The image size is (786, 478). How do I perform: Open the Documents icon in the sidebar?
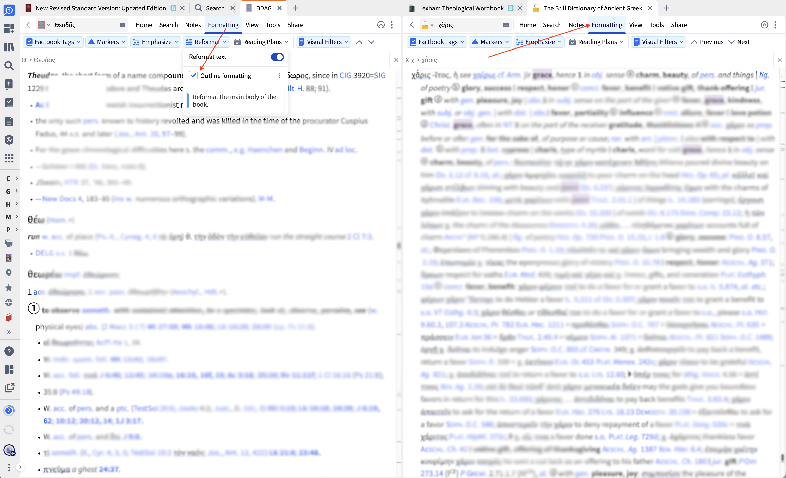9,121
